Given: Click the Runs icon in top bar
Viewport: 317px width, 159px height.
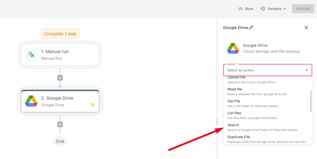Looking at the screenshot, I should [241, 9].
